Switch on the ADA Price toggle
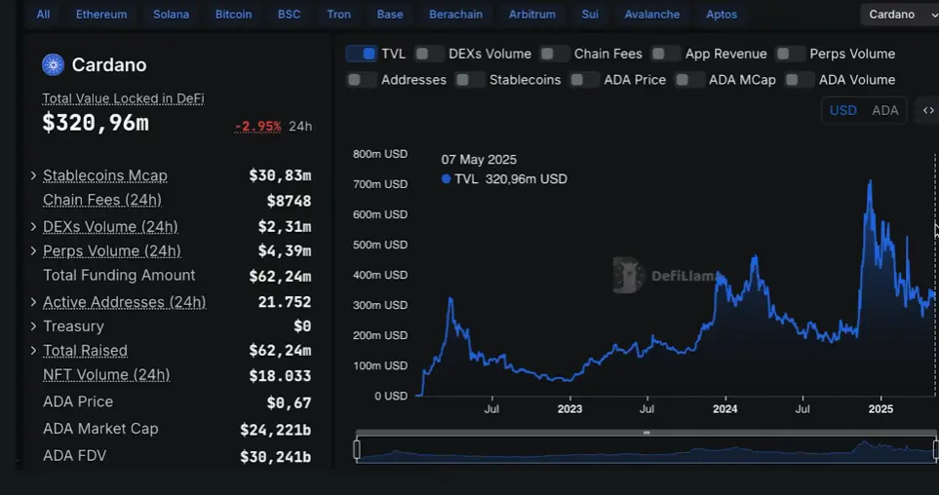 click(584, 80)
